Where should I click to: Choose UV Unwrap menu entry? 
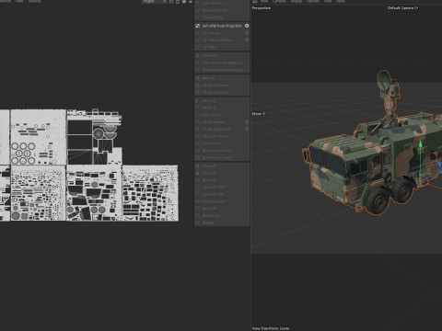click(222, 33)
